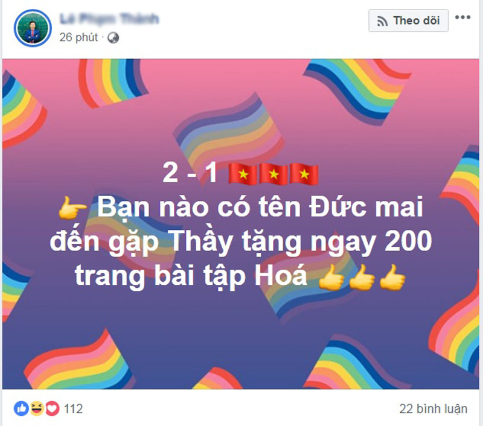This screenshot has height=426, width=483.
Task: Click the middle Vietnam flag emoji
Action: (273, 174)
